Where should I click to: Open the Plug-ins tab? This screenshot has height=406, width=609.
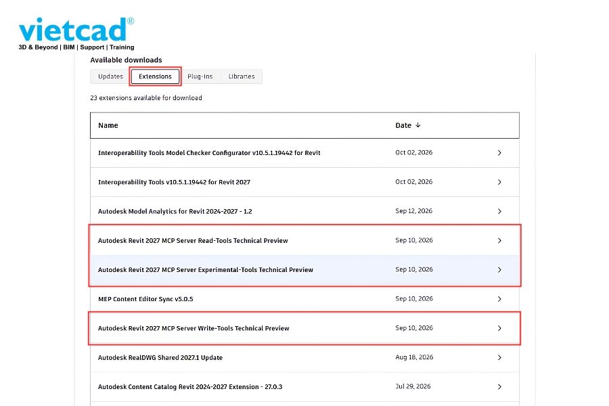point(200,76)
